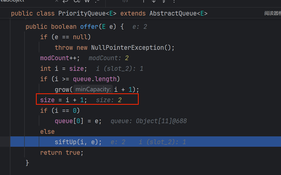Click the minCapacity parameter hint

(x=93, y=89)
